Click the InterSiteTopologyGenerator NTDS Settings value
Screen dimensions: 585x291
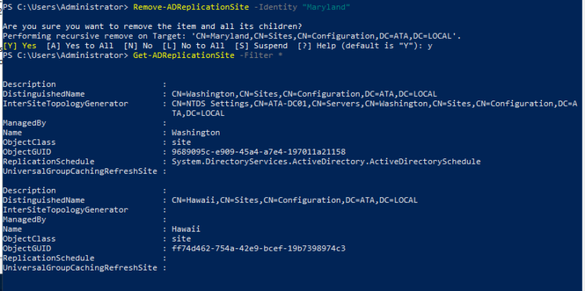point(375,108)
